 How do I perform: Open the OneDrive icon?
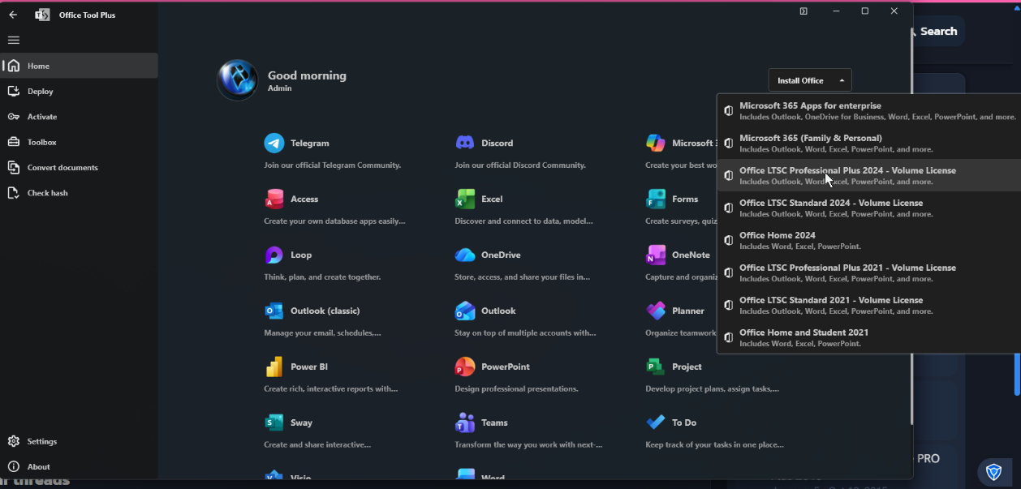tap(465, 255)
